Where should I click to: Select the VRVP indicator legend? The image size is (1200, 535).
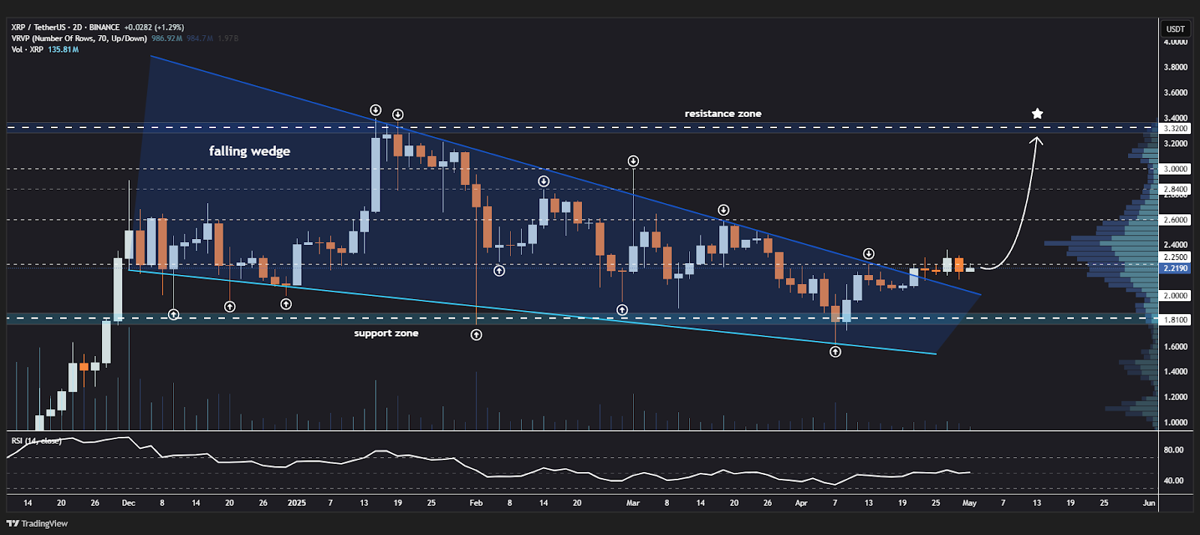tap(79, 38)
